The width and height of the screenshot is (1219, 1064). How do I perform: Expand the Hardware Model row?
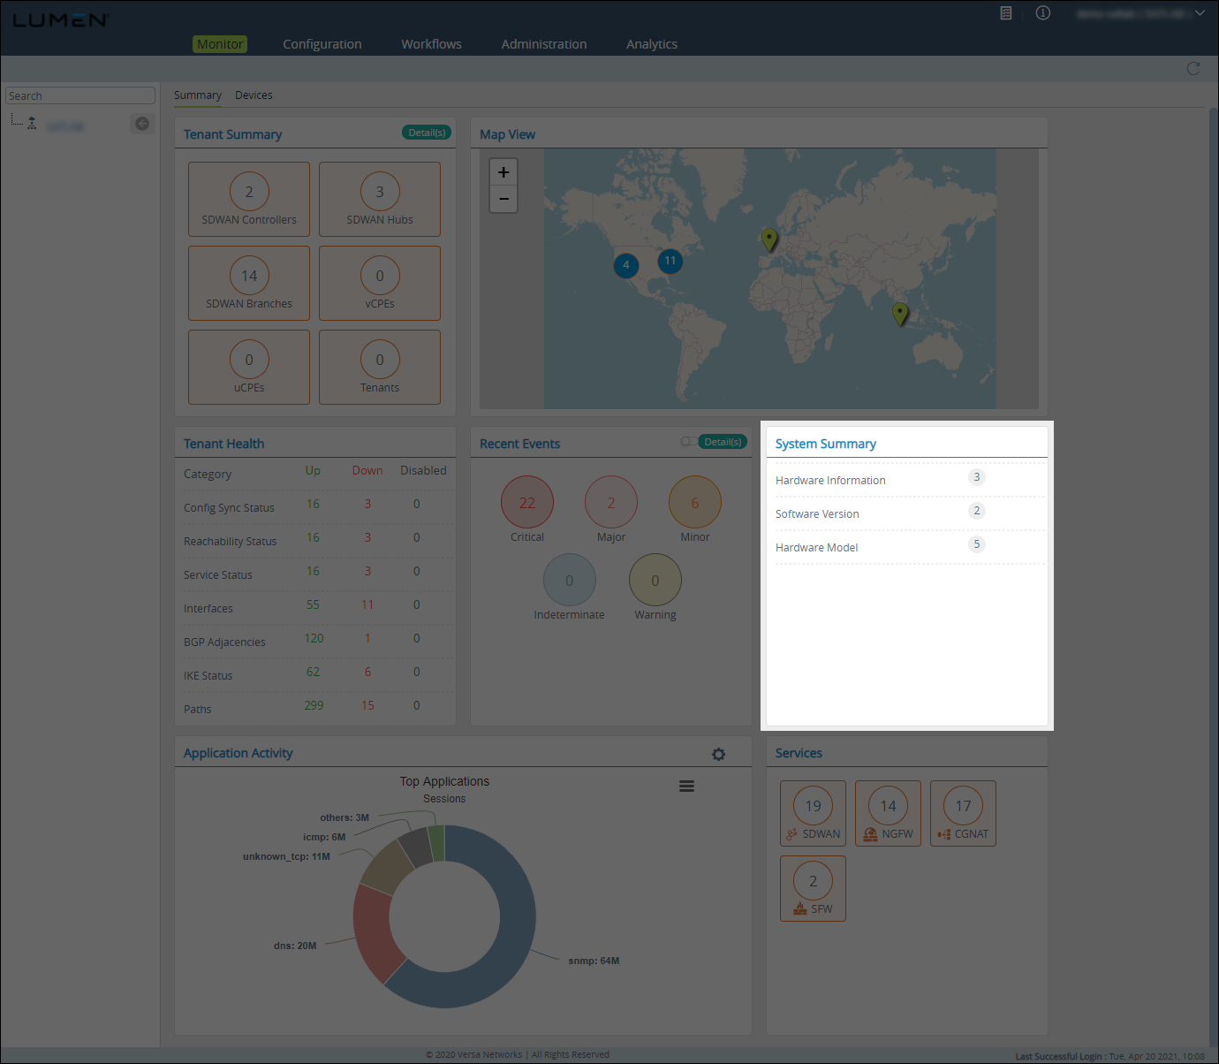coord(817,547)
